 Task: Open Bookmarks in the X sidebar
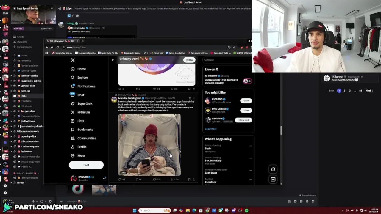(x=82, y=130)
